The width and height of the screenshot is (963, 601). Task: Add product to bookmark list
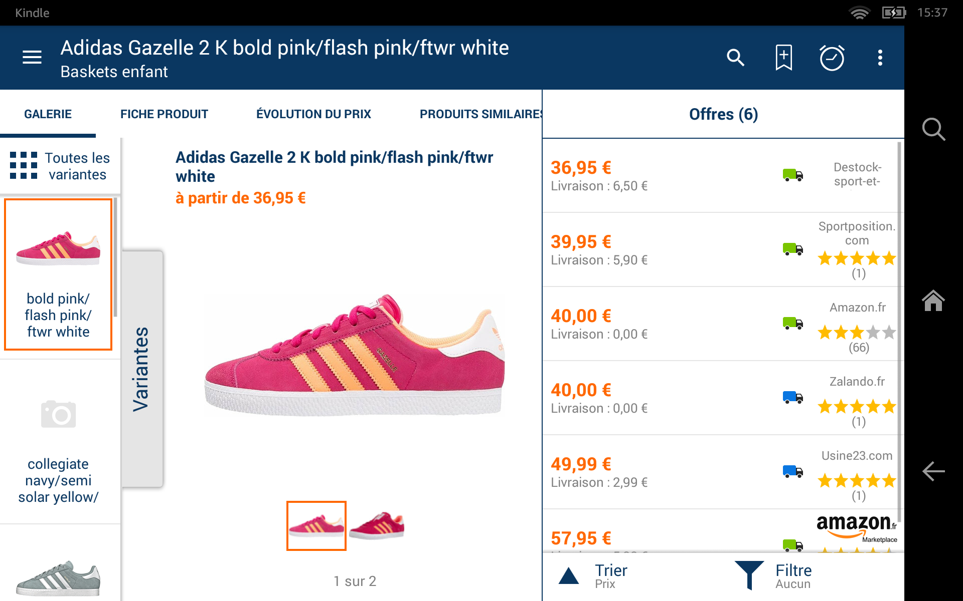[783, 58]
